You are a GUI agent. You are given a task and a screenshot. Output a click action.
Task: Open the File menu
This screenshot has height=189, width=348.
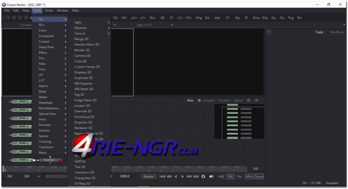coord(7,10)
